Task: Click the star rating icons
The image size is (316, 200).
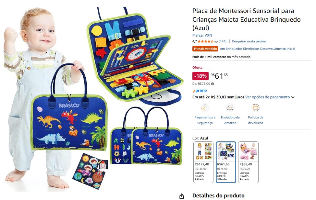Action: tap(206, 41)
